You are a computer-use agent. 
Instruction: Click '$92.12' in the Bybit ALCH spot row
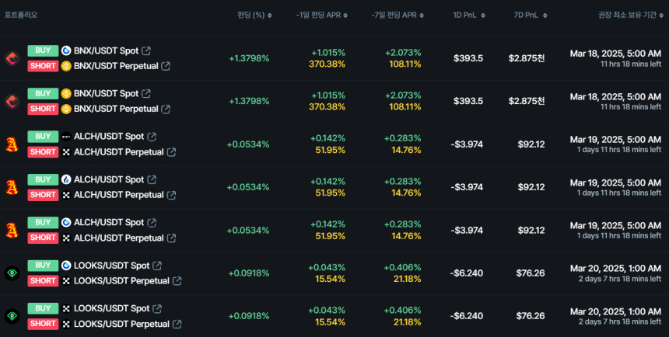(531, 144)
